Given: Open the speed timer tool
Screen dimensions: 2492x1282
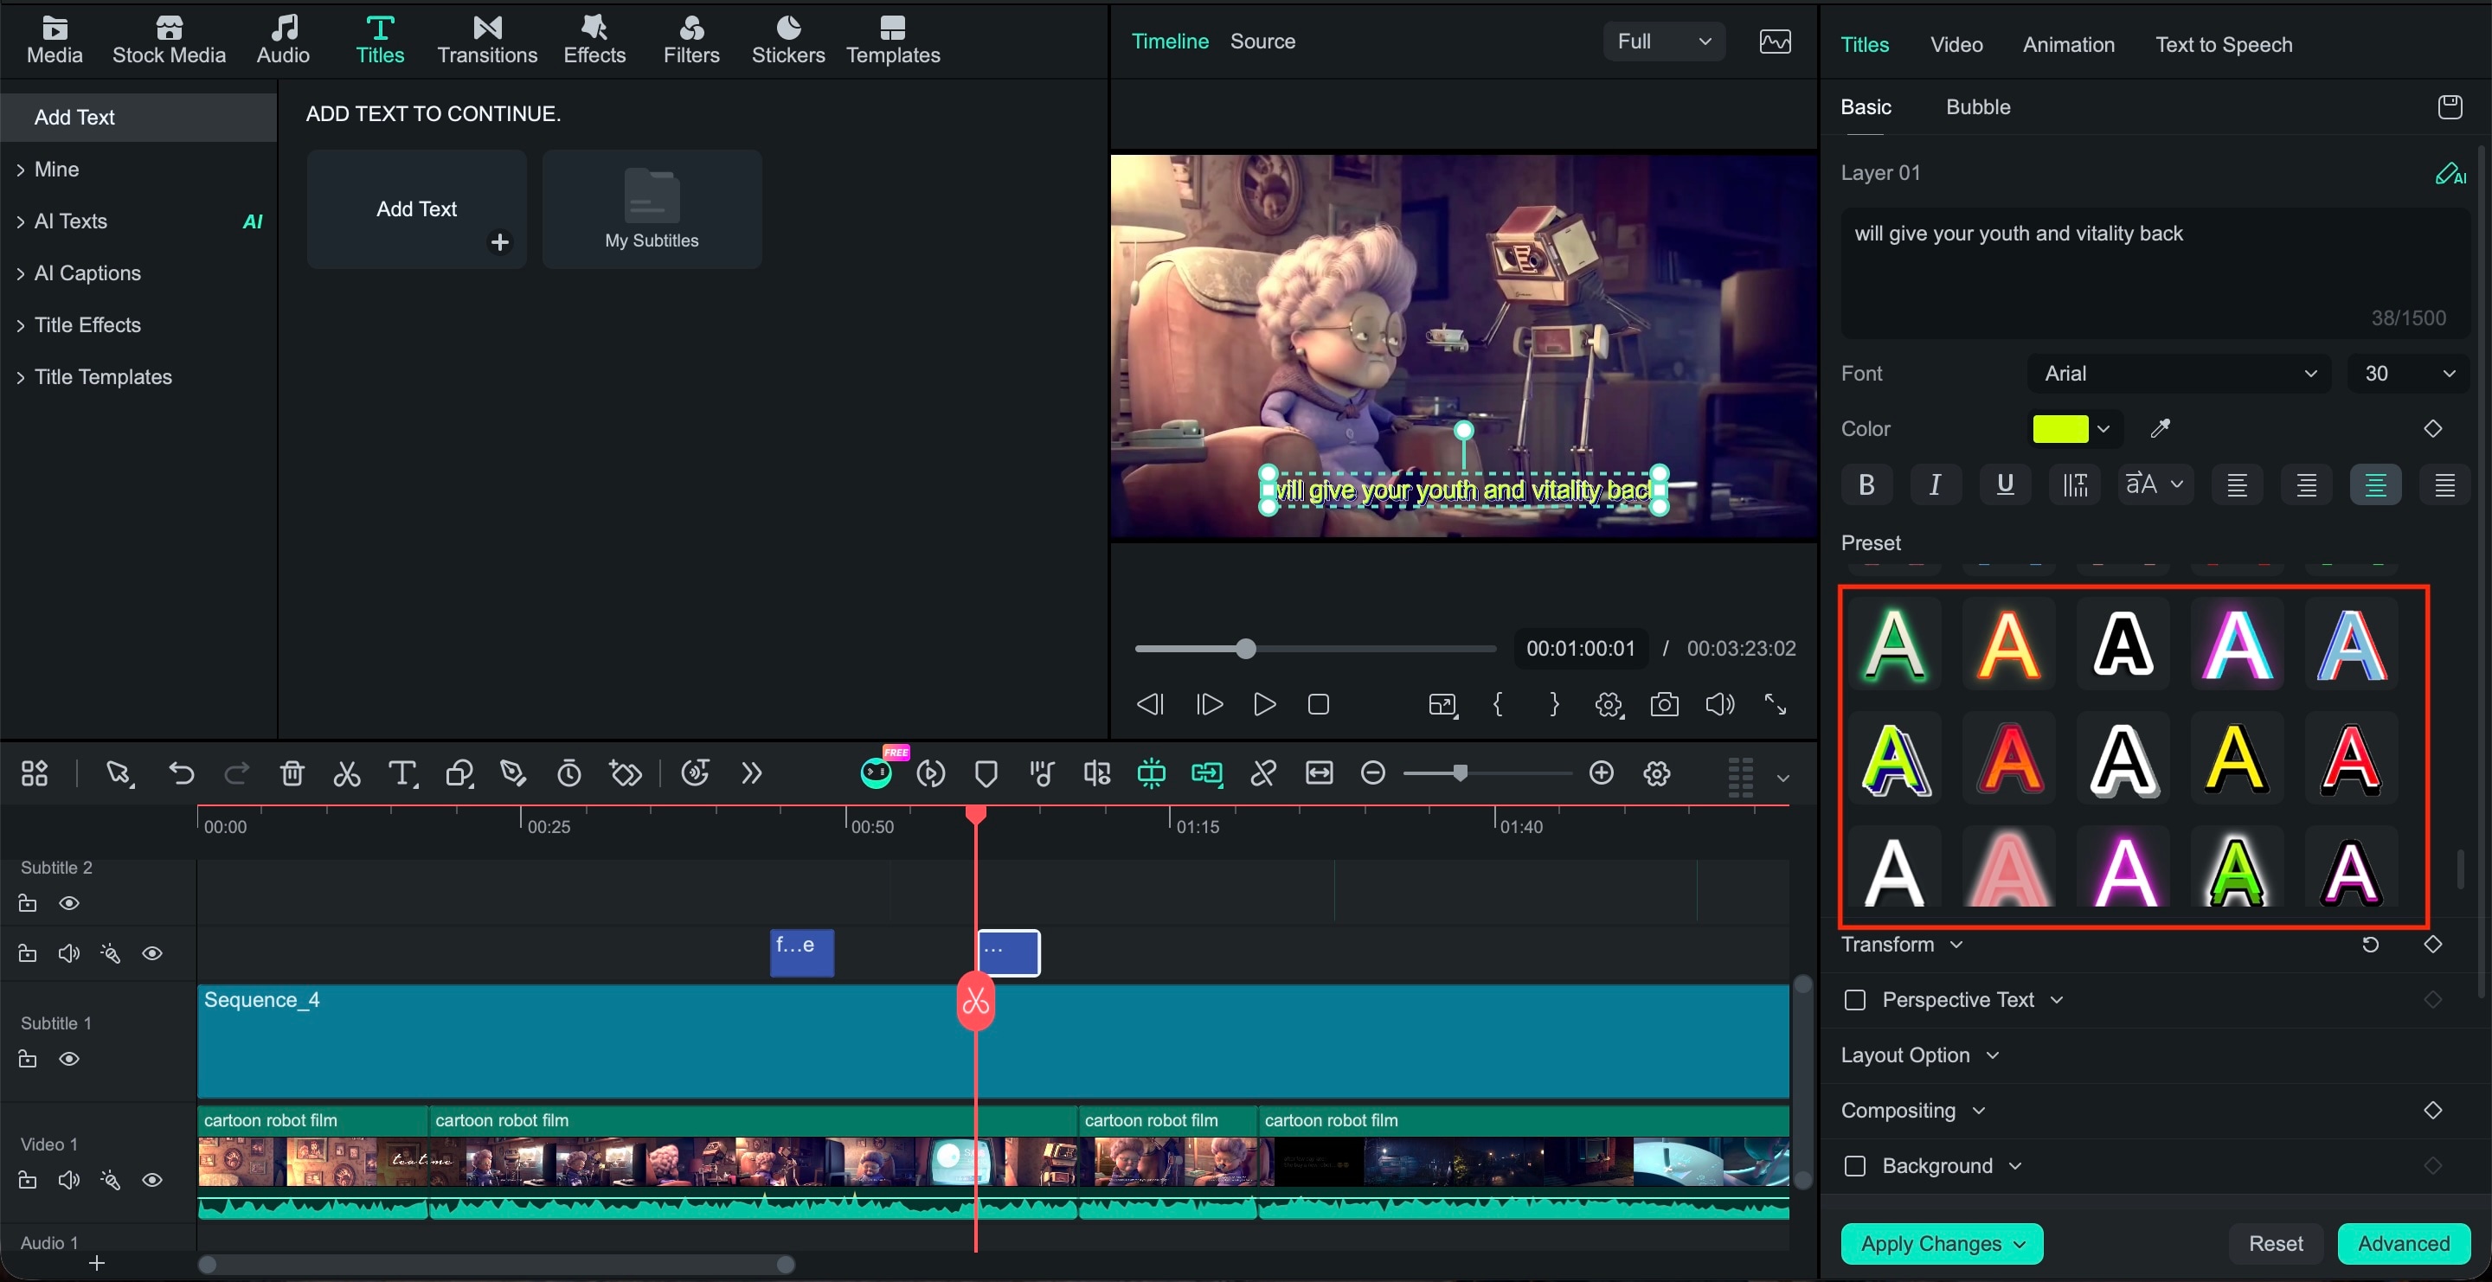Looking at the screenshot, I should pos(568,773).
